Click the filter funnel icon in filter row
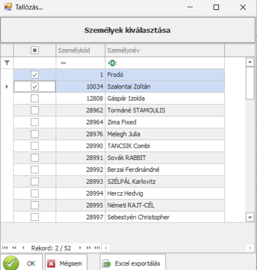This screenshot has width=257, height=270. point(7,63)
